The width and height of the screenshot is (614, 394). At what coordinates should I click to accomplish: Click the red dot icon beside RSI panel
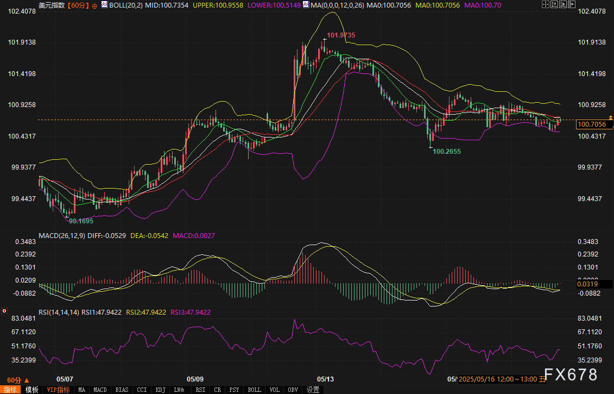[x=4, y=311]
